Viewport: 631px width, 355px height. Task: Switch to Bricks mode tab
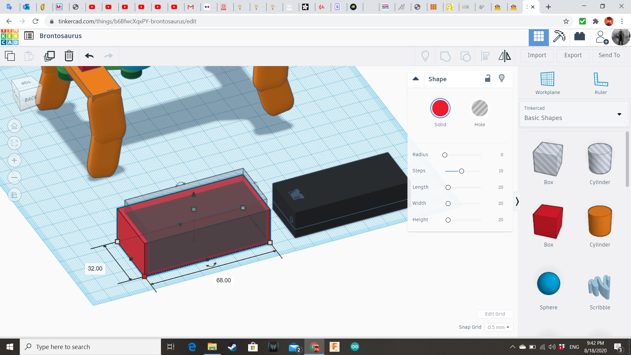579,36
